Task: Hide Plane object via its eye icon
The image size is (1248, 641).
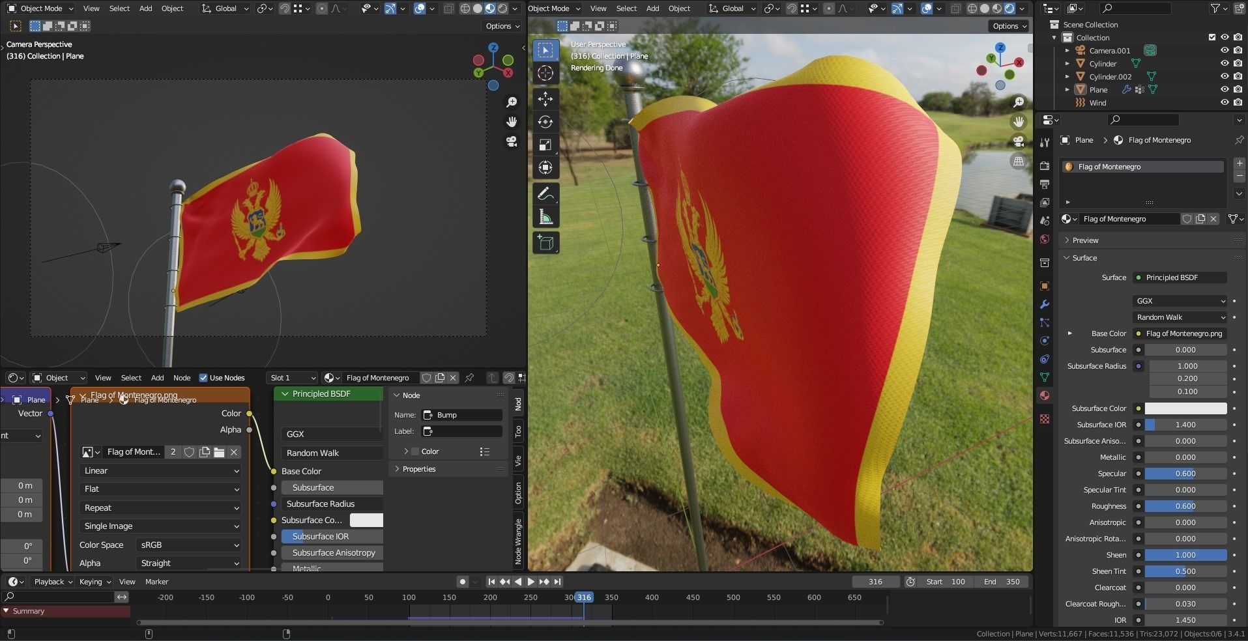Action: (1225, 89)
